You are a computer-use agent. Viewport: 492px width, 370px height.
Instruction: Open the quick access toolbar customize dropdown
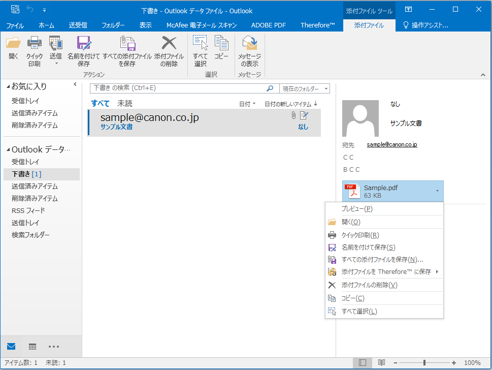(x=44, y=10)
